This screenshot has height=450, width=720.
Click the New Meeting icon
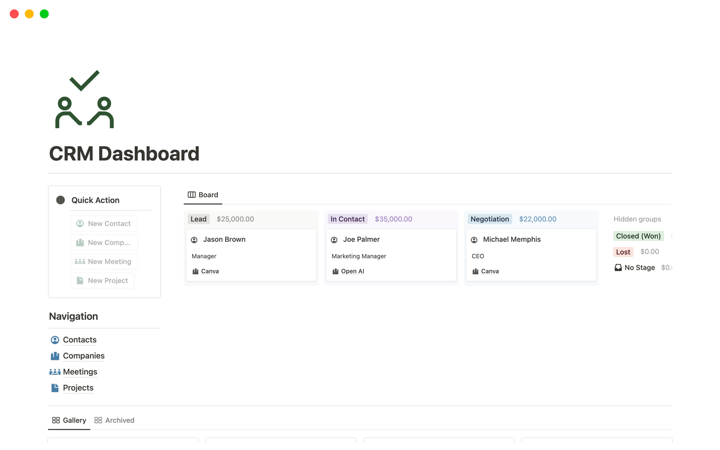click(80, 261)
